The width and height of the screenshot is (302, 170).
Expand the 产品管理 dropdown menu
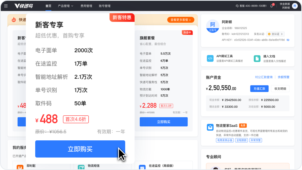(65, 6)
